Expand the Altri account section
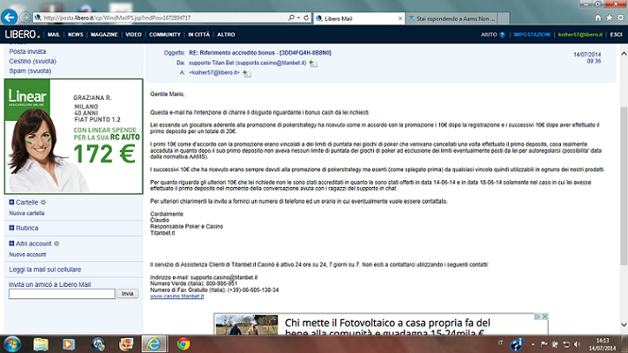Viewport: 628px width, 353px height. pos(11,244)
